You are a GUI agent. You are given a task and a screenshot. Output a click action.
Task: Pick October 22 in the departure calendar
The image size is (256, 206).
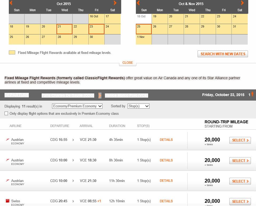point(80,29)
